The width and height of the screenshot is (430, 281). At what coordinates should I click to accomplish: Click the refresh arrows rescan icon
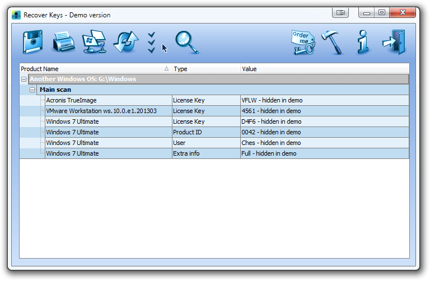click(x=126, y=42)
